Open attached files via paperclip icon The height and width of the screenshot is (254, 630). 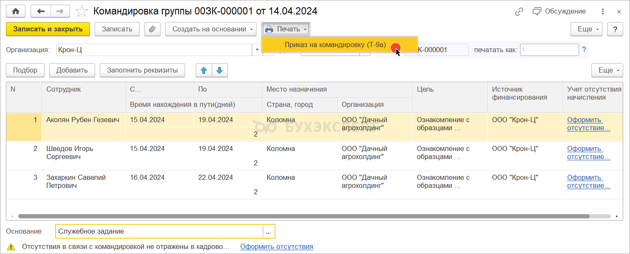[152, 29]
